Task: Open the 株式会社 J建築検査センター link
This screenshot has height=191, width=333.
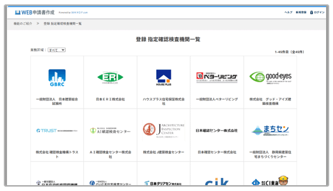Action: click(164, 152)
